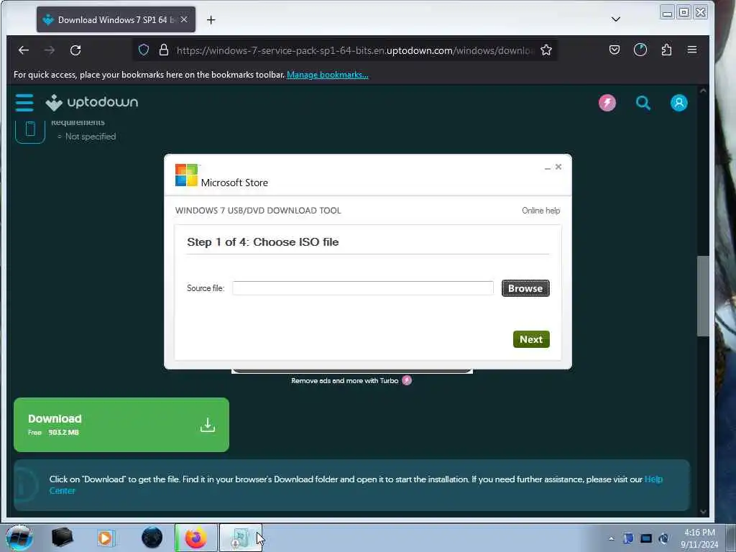736x552 pixels.
Task: Show hidden system tray icons arrow
Action: 611,539
